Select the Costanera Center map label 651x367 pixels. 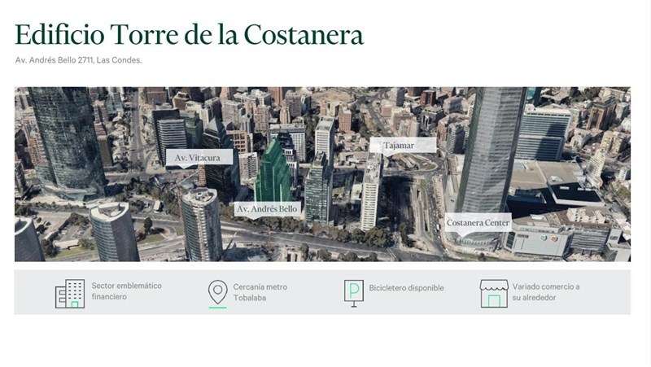point(478,223)
